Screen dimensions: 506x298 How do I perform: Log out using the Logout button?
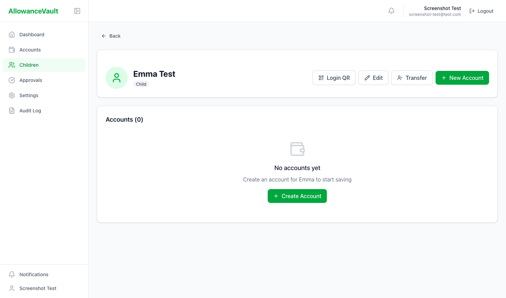[x=481, y=11]
